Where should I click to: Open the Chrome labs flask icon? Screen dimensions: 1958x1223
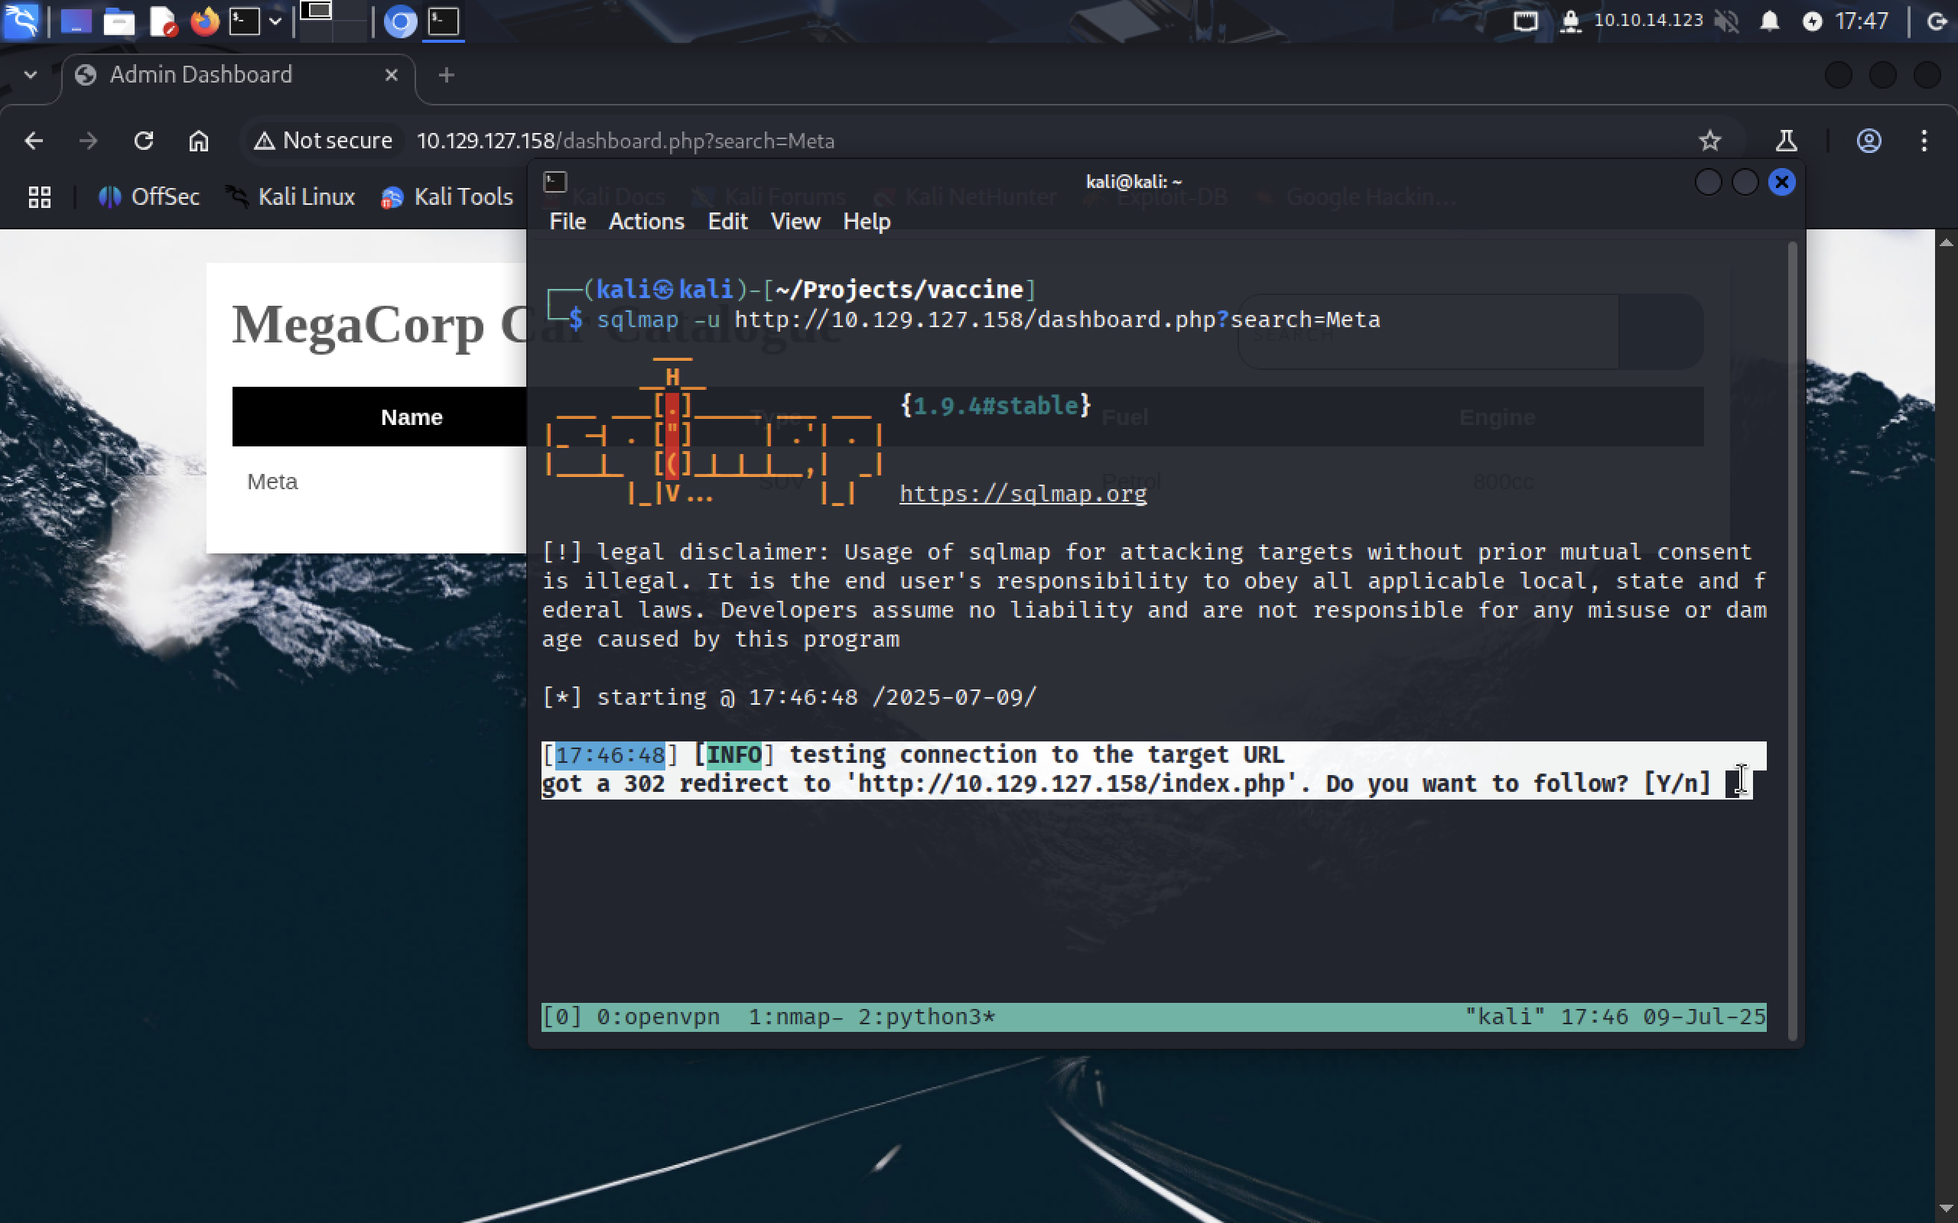point(1786,141)
